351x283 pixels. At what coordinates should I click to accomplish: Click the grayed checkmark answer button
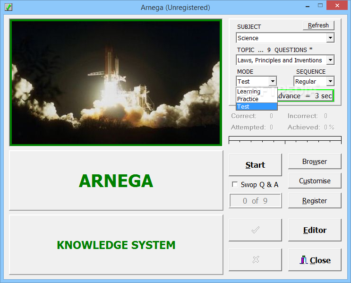pyautogui.click(x=255, y=230)
